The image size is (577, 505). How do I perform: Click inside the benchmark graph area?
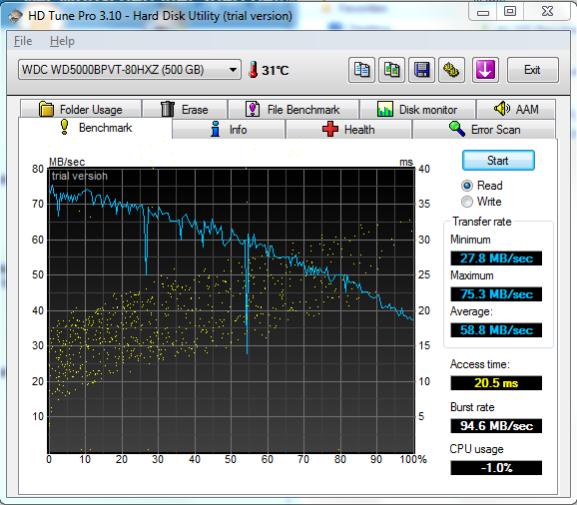[x=232, y=310]
